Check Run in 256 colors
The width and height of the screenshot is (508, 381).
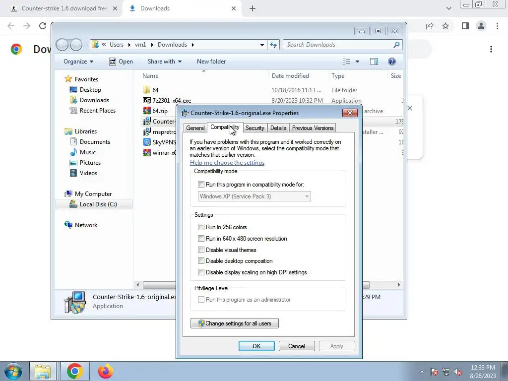point(201,227)
